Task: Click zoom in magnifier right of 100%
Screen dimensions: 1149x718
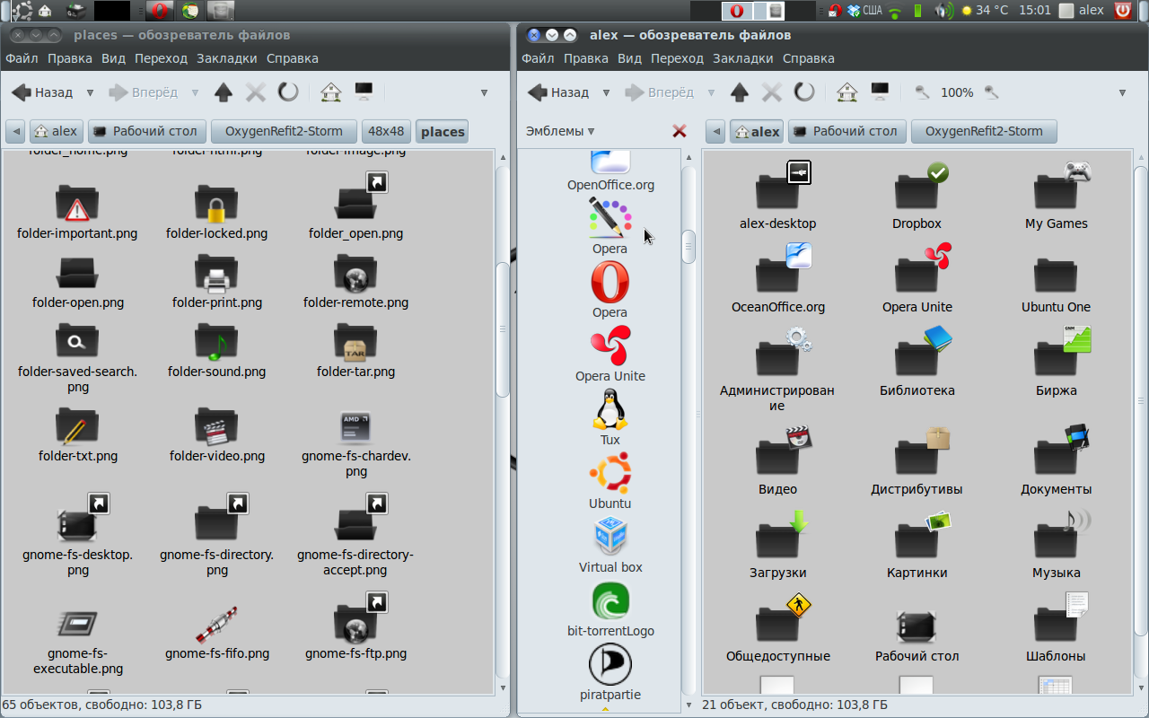Action: pos(992,92)
